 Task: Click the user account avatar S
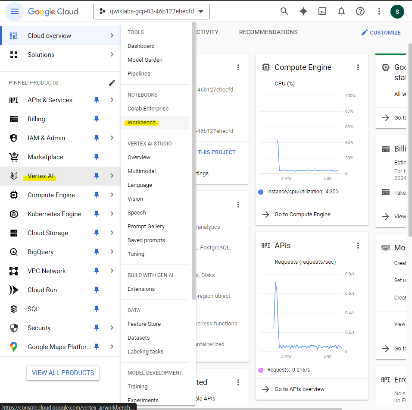tap(397, 12)
